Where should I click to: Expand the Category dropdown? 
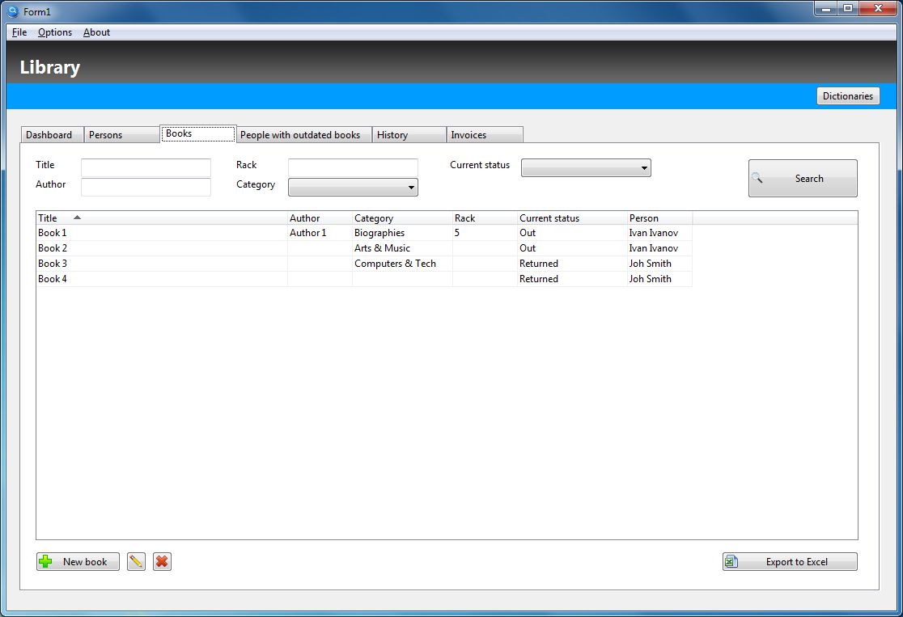(353, 187)
